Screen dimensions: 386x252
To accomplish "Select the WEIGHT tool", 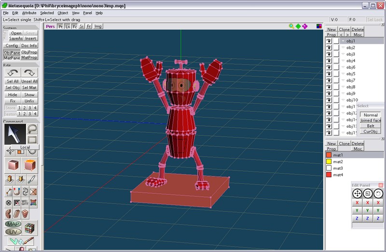I will click(x=25, y=202).
